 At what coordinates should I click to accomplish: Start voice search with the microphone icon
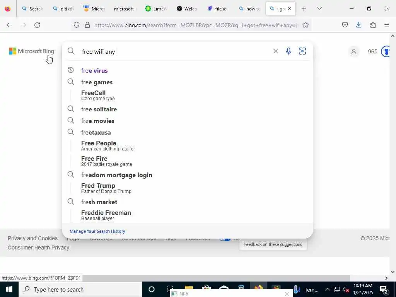pyautogui.click(x=288, y=51)
